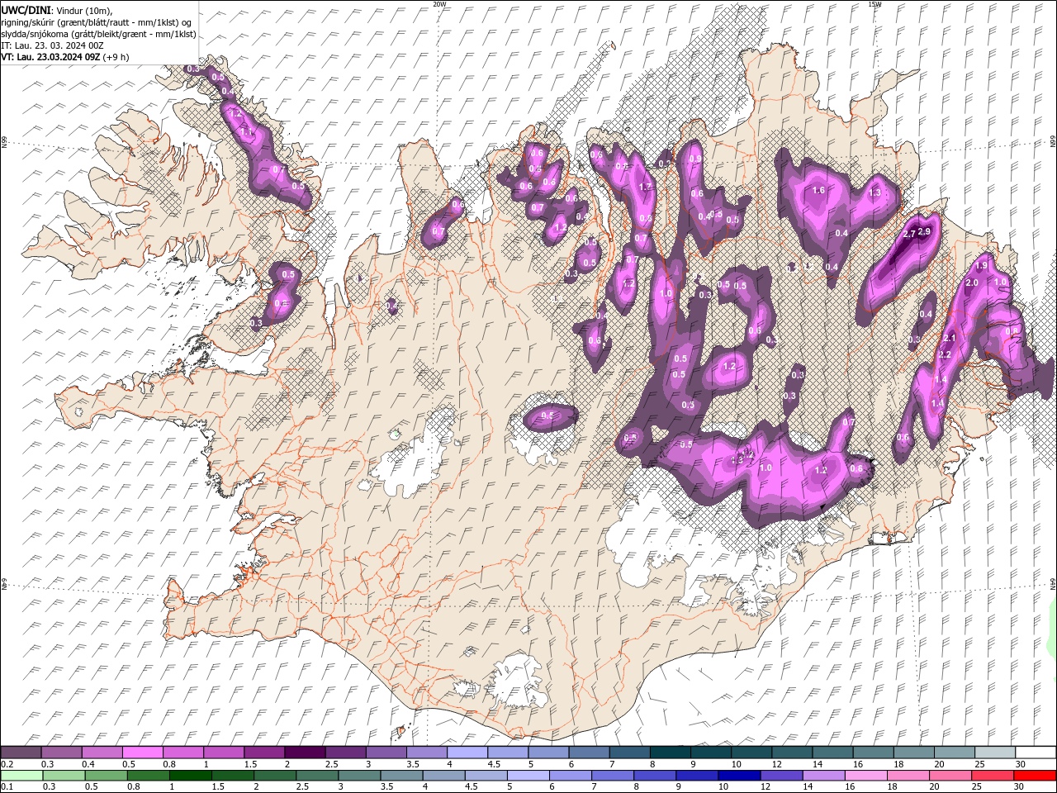Click the 1.1 snowfall value in the Westfjords
Screen dimensions: 1057x793
click(x=247, y=132)
